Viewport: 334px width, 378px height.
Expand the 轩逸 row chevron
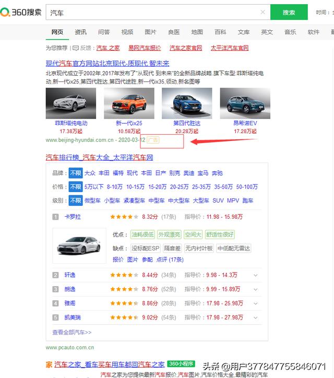click(x=256, y=275)
